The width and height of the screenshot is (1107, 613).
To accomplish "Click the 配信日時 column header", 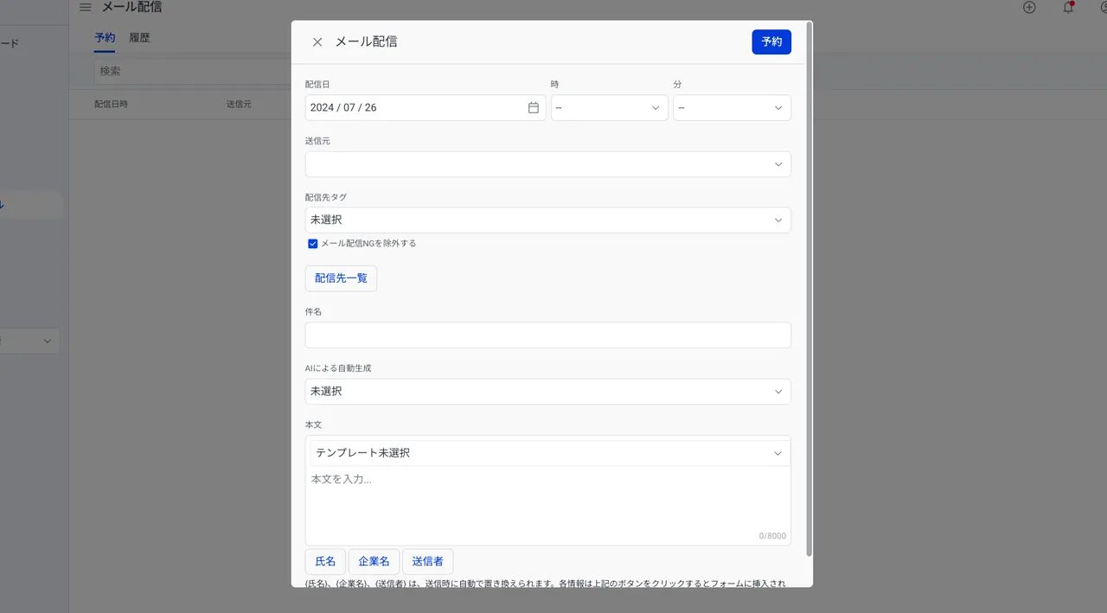I will (x=111, y=104).
